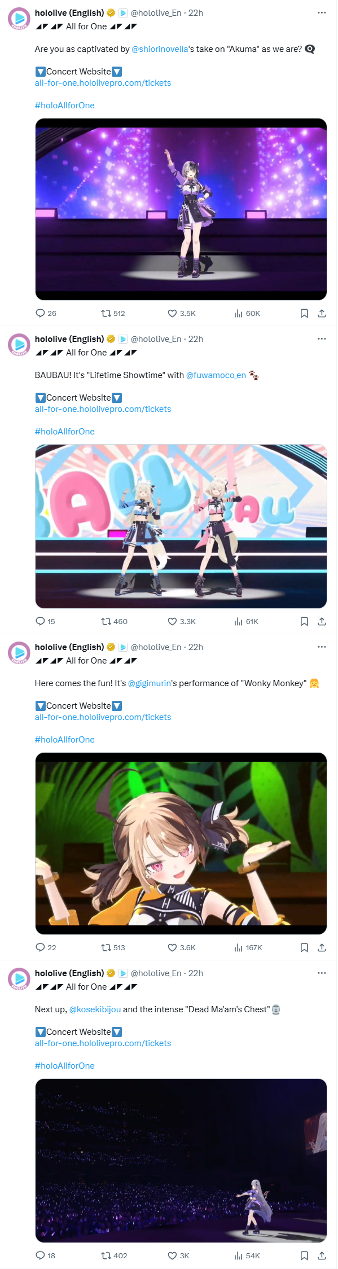Open #holoAllforOne hashtag in the fuwamoco tweet
Image resolution: width=338 pixels, height=1269 pixels.
pos(65,432)
